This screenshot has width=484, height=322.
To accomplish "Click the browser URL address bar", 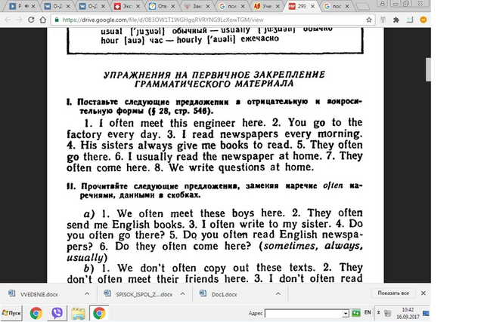I will tap(213, 20).
